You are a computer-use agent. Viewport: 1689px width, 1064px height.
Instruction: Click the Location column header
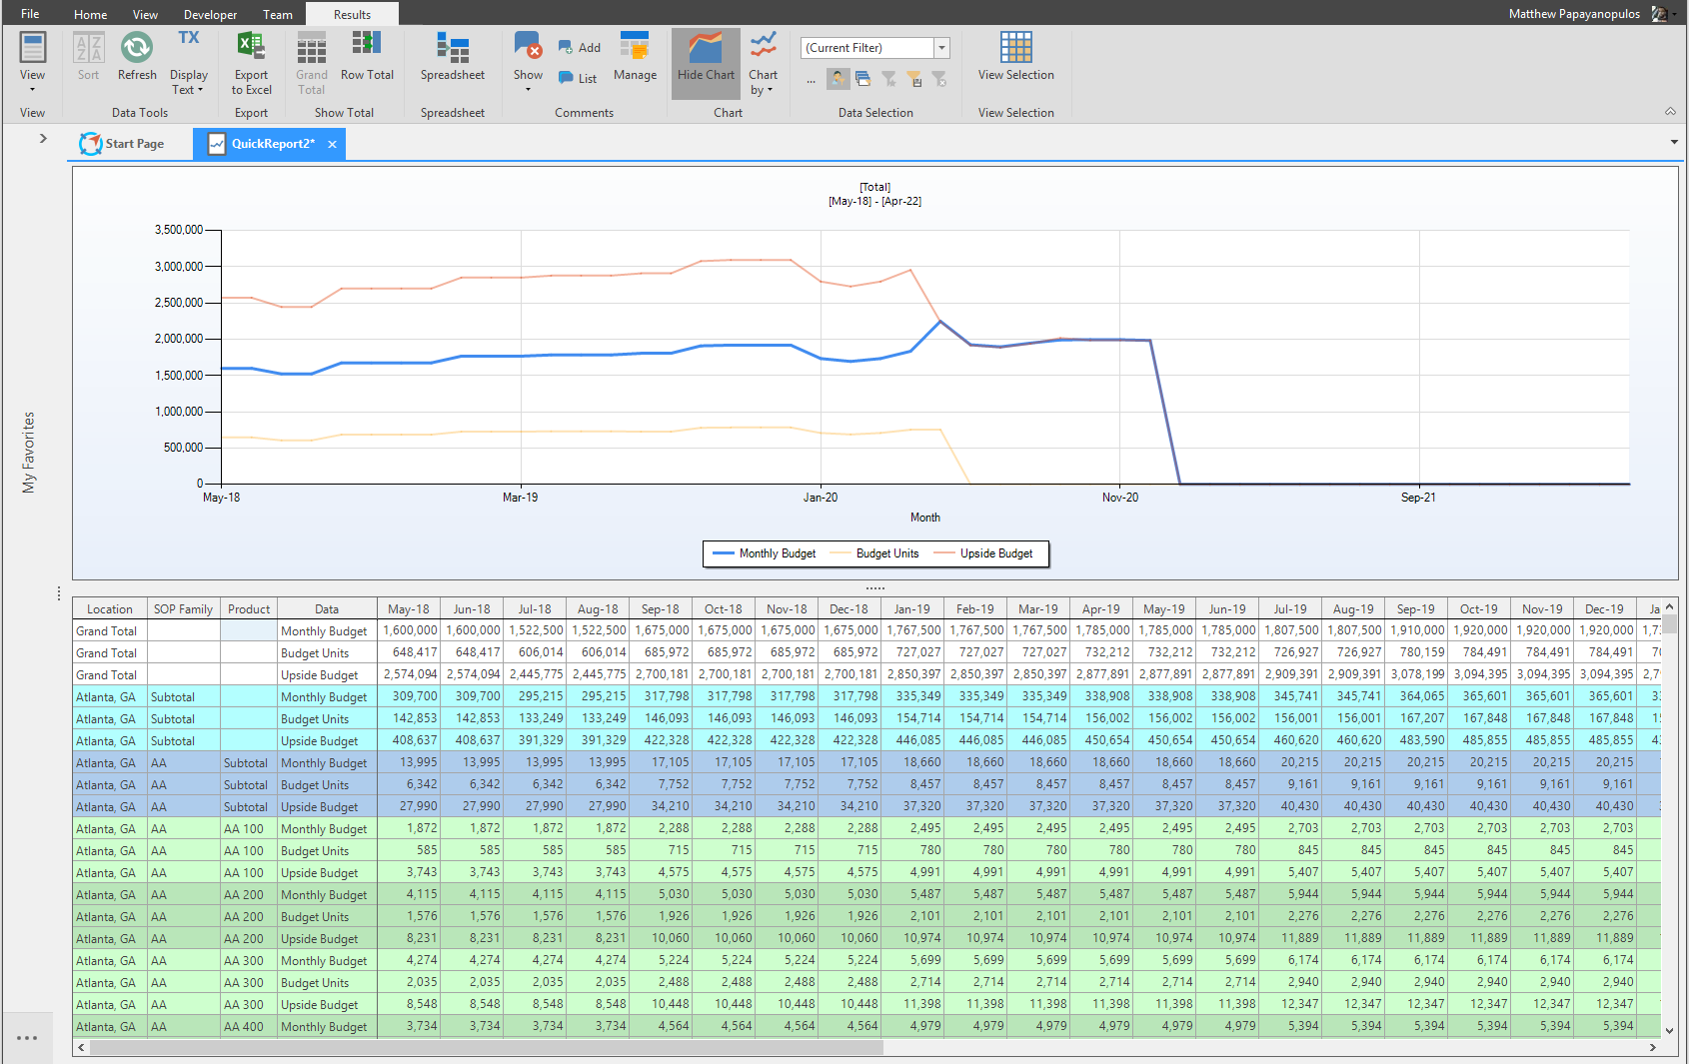click(x=110, y=608)
